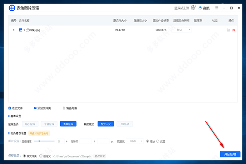The height and width of the screenshot is (164, 246).
Task: Click the 原文件大小 column header
Action: 120,20
